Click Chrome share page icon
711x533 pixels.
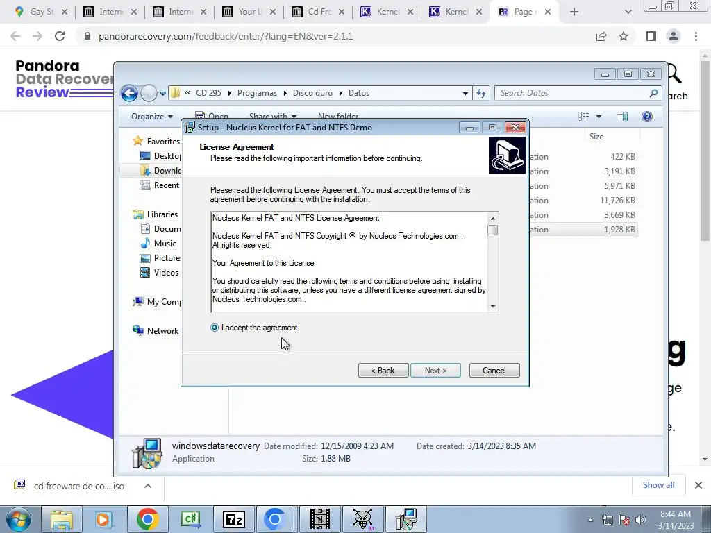pyautogui.click(x=601, y=36)
